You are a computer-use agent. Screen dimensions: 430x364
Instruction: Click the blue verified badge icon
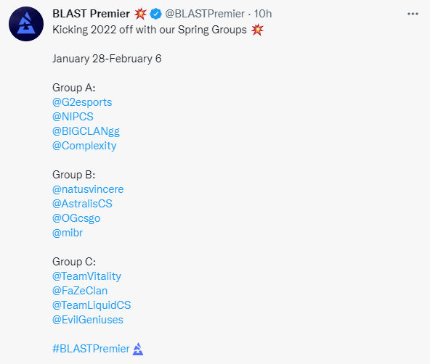click(155, 14)
